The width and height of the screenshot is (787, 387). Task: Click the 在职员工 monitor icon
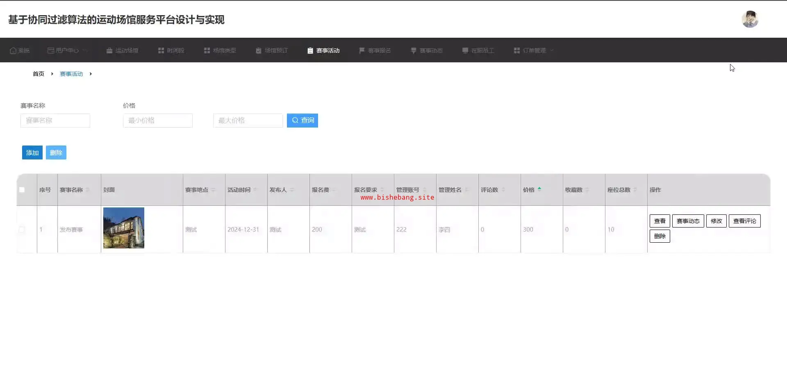(x=465, y=50)
